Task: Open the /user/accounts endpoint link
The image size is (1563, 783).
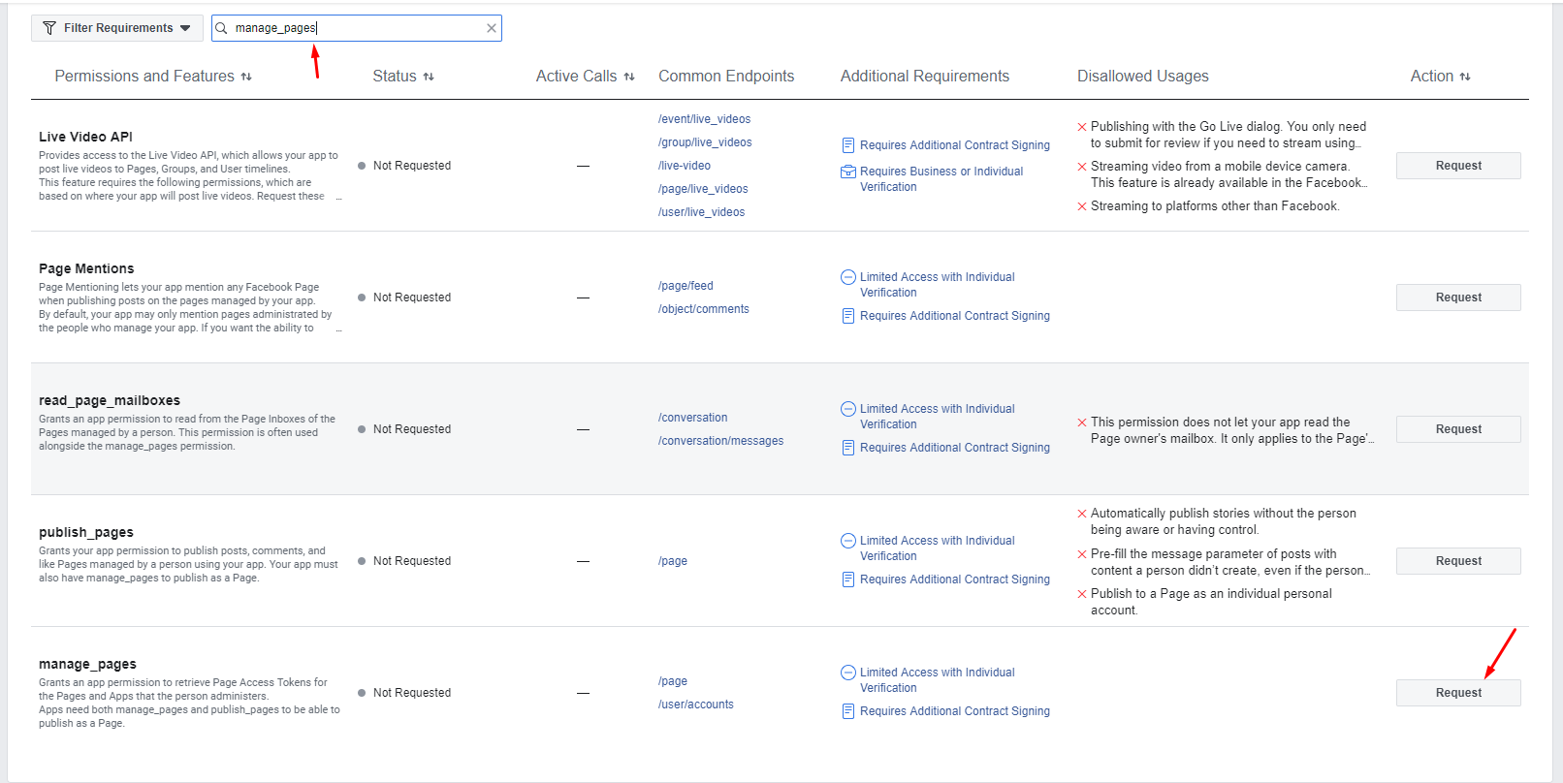Action: tap(695, 705)
